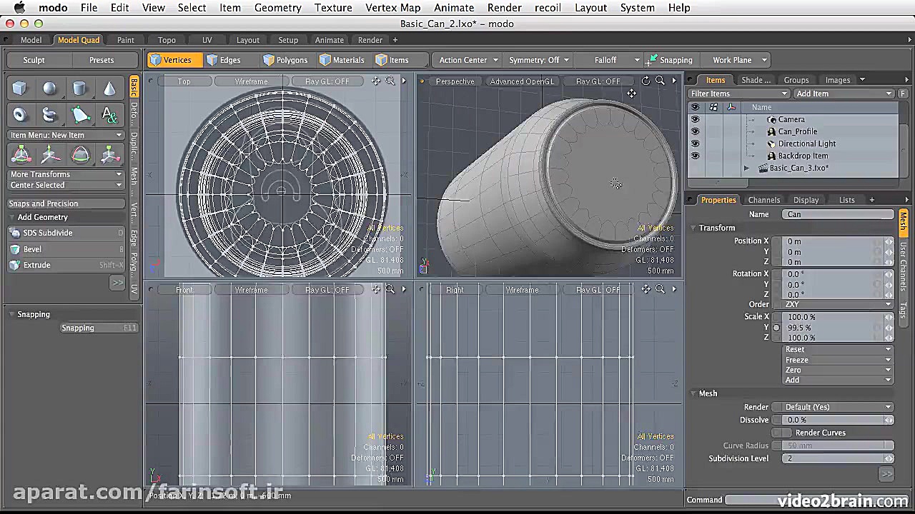Expand the Basic_Can_3.lxo scene tree
Image resolution: width=915 pixels, height=514 pixels.
click(x=746, y=168)
